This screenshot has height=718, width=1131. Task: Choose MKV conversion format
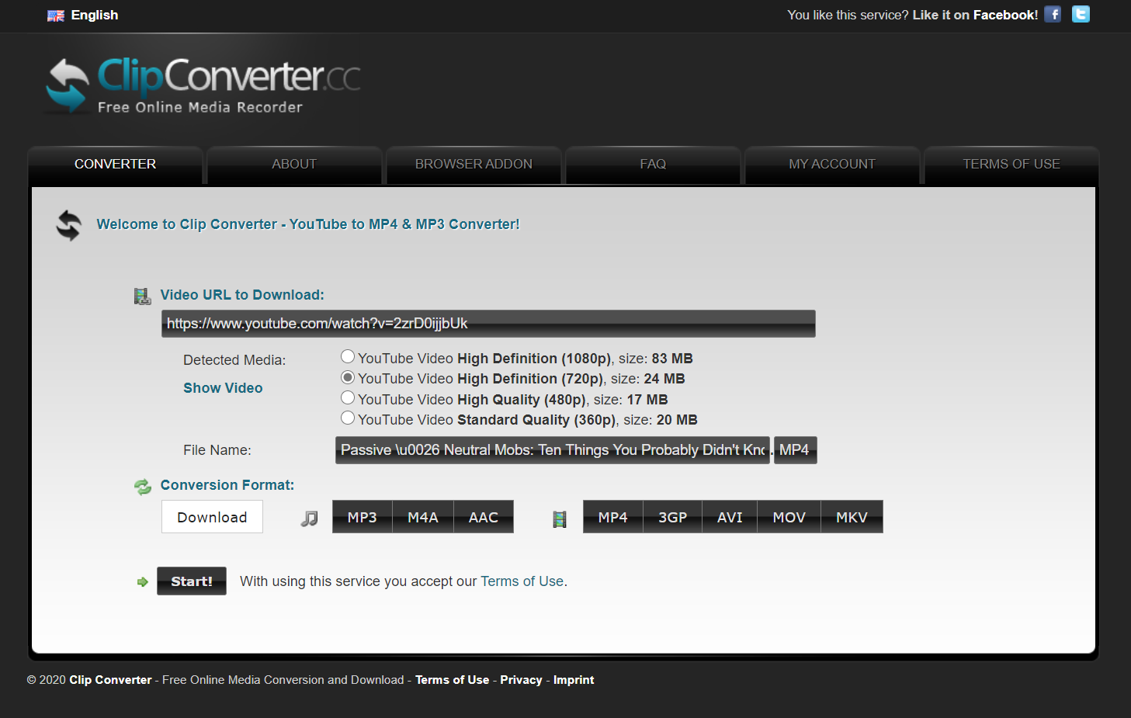(852, 517)
